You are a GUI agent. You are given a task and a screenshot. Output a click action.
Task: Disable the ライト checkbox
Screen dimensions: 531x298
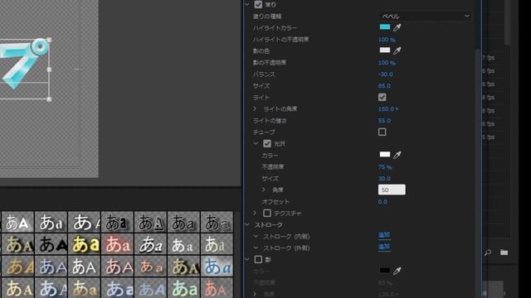(382, 98)
